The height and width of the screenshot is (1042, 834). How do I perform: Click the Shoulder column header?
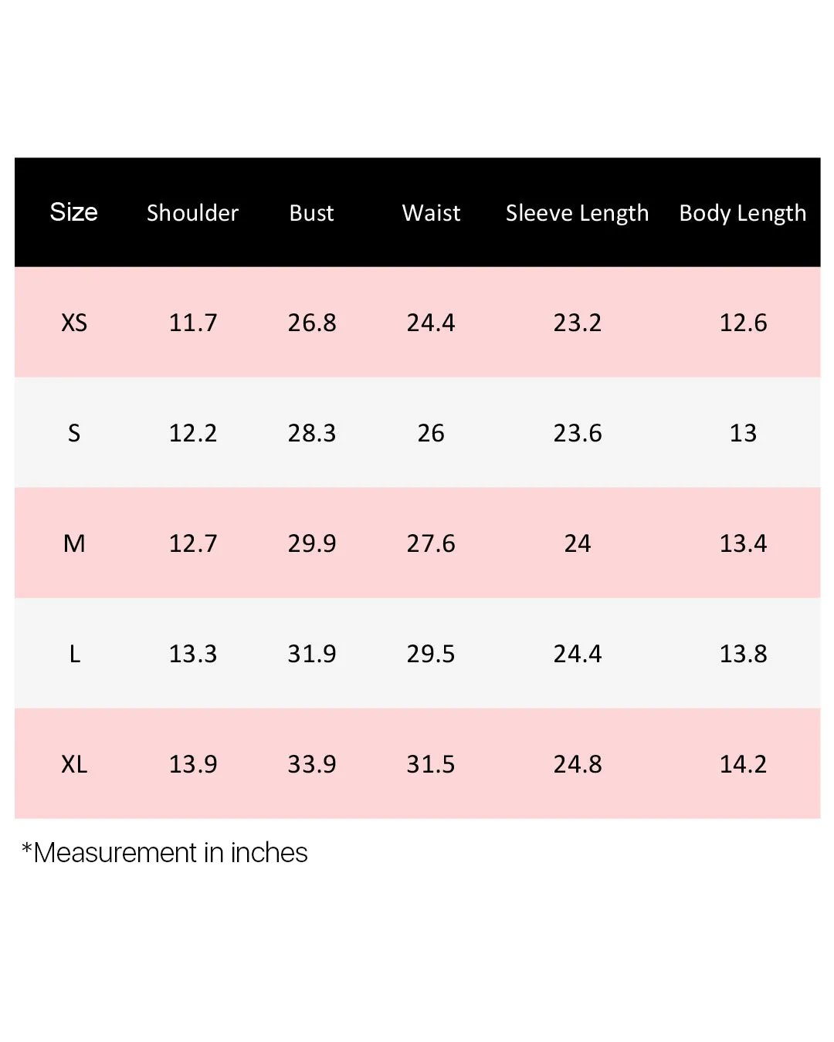[x=193, y=213]
